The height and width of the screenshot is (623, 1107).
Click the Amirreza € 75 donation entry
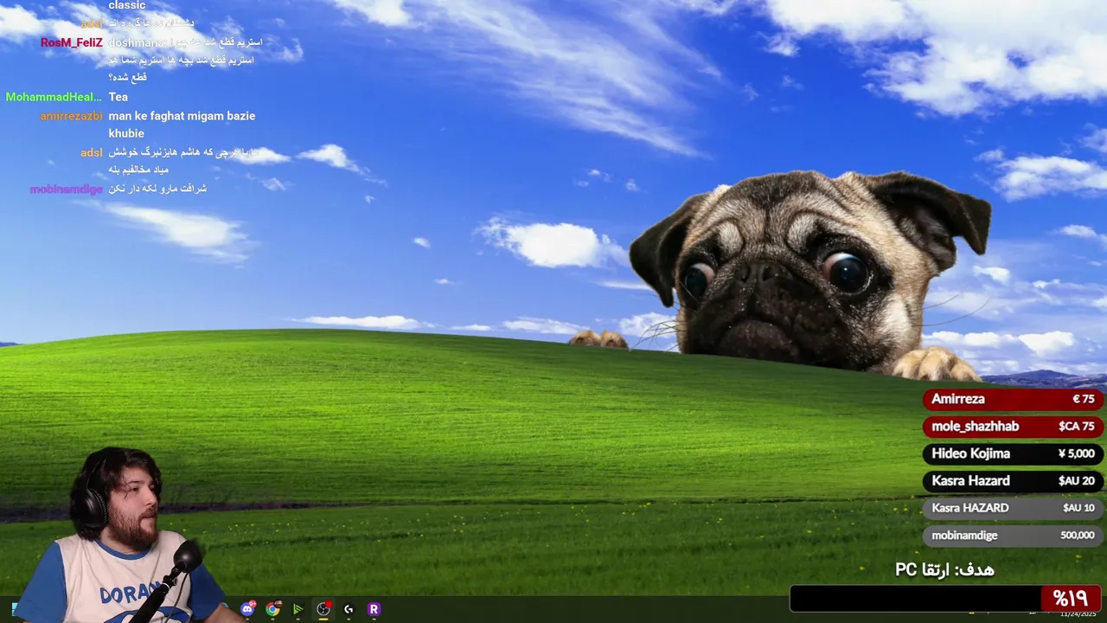[x=1013, y=399]
